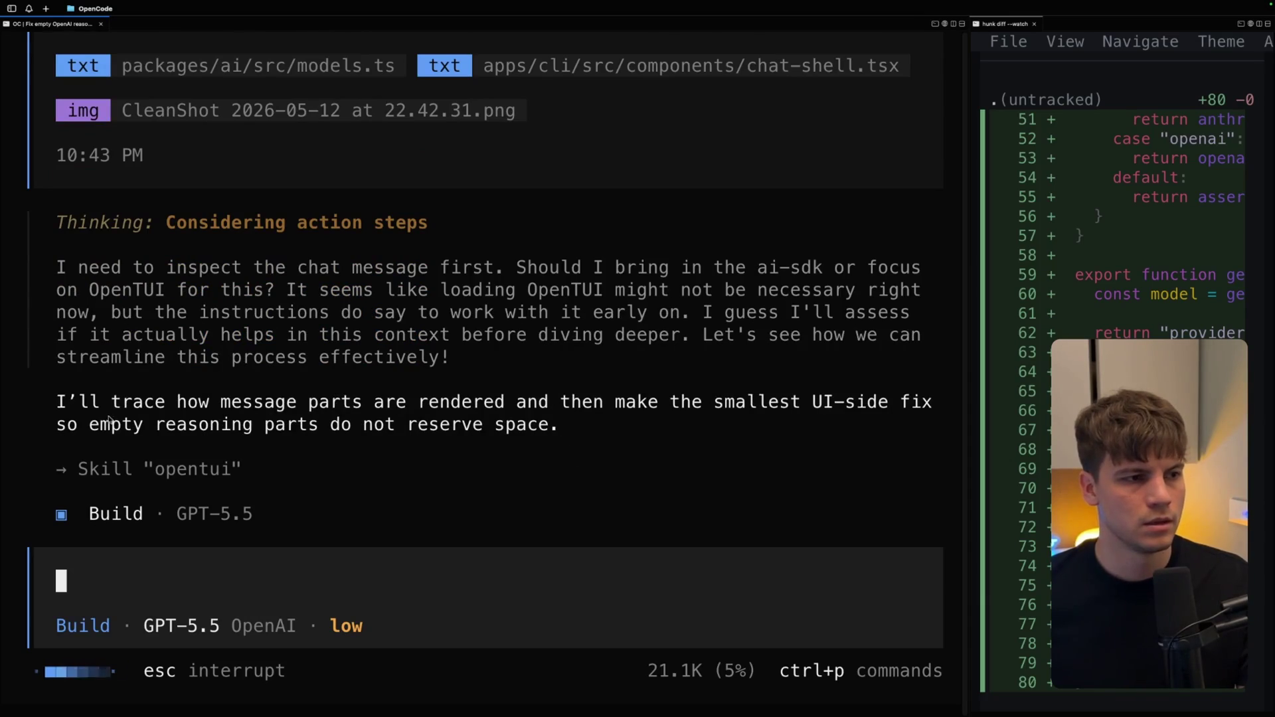The image size is (1275, 717).
Task: Click new terminal icon in left pane header
Action: click(x=935, y=24)
